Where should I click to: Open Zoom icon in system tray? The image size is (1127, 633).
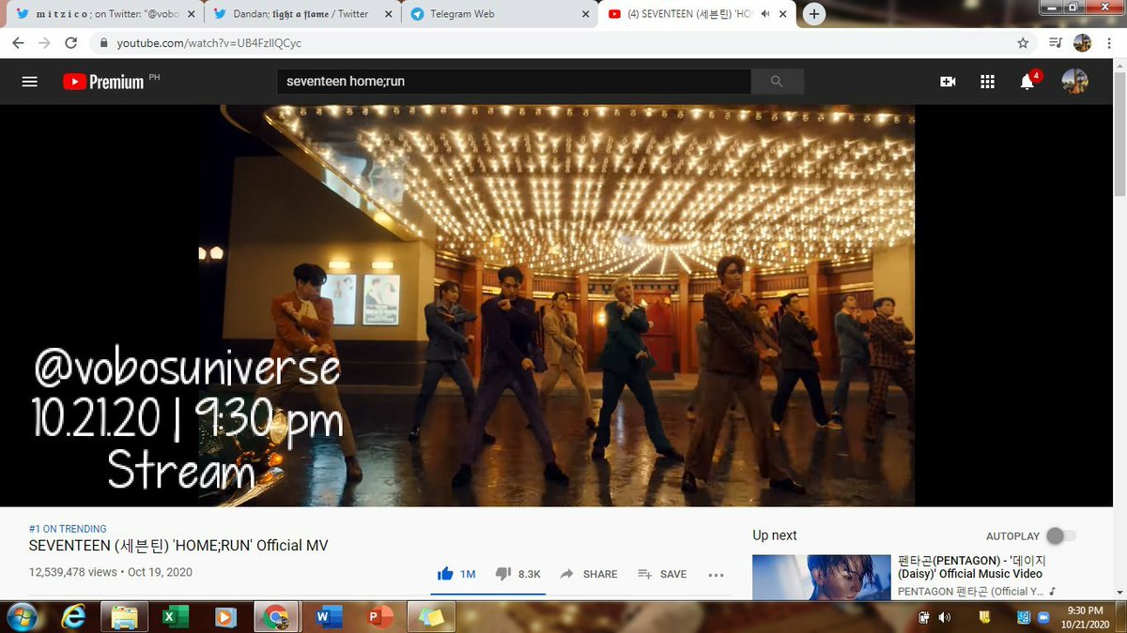1044,617
